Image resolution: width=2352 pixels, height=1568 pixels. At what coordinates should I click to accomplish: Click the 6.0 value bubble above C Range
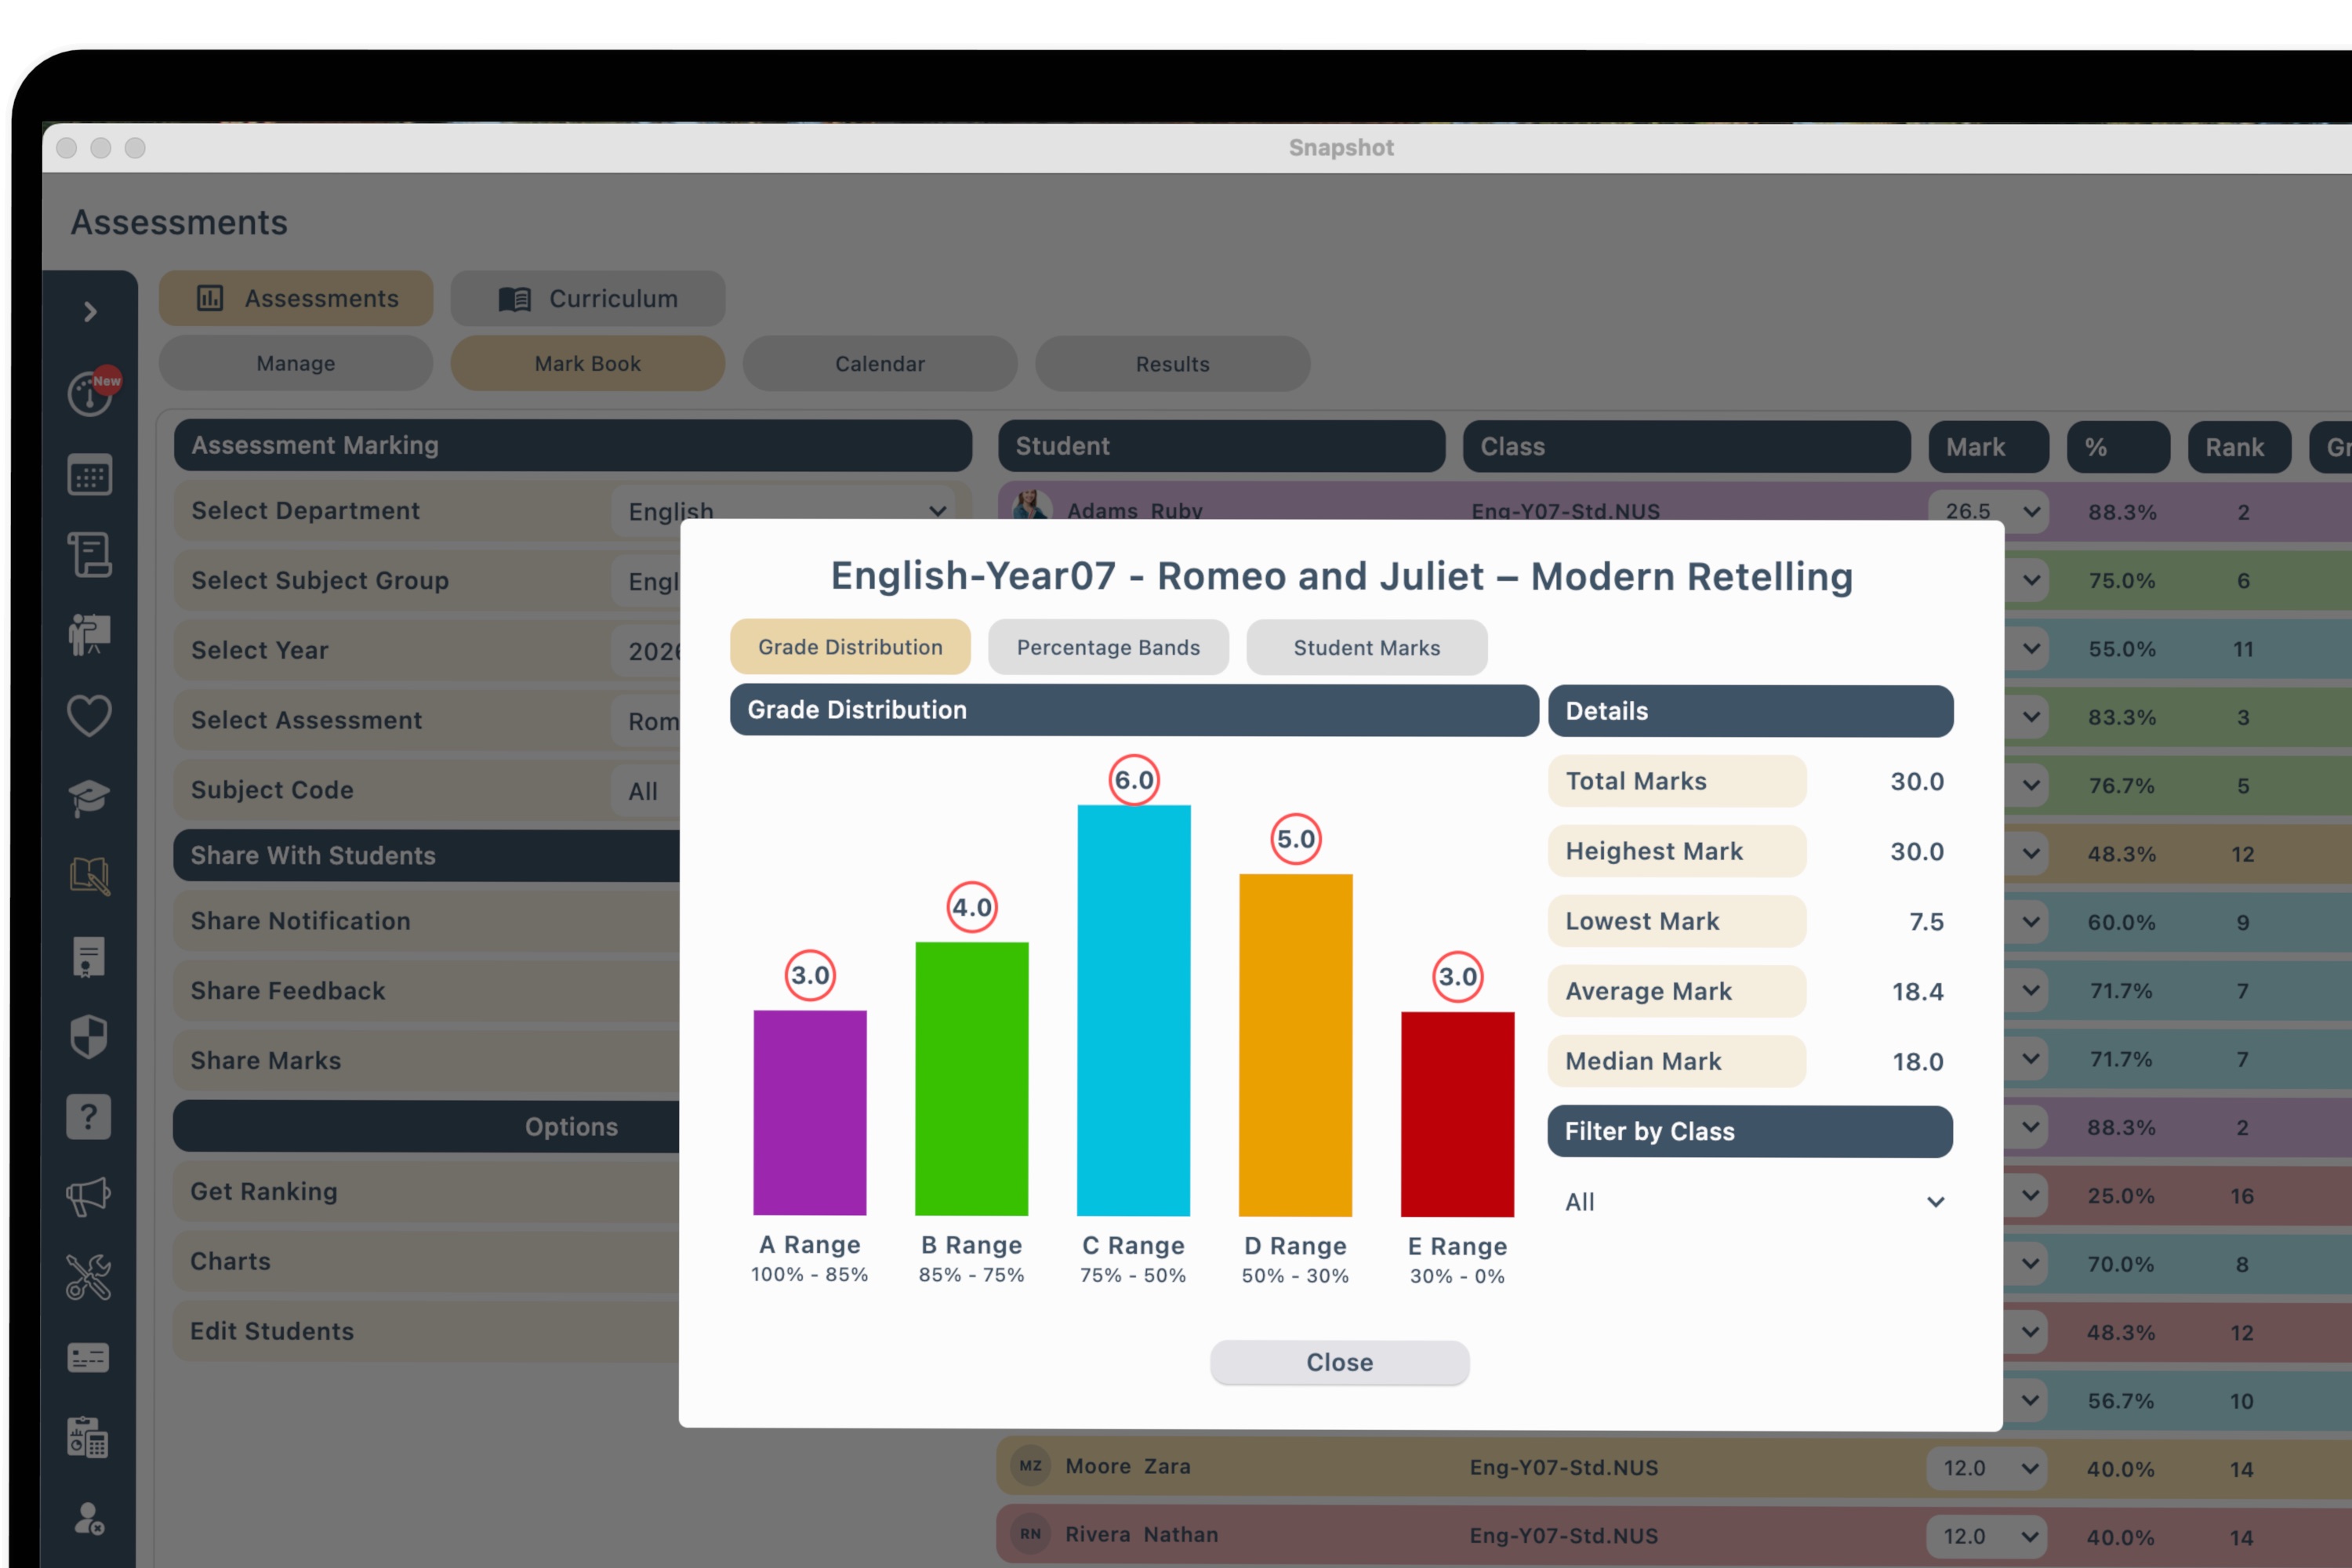tap(1134, 780)
